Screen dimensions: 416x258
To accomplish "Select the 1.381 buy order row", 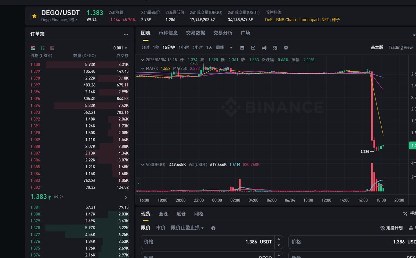I will point(79,207).
